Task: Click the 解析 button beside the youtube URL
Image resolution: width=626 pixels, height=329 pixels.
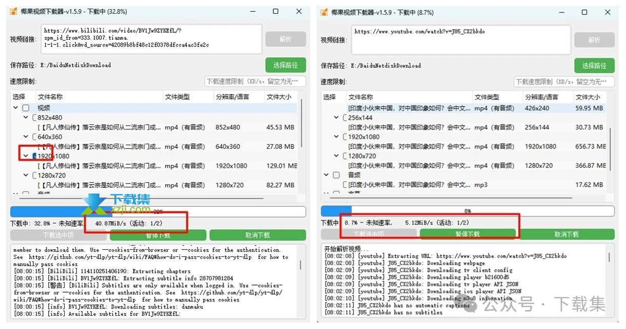Action: (x=594, y=40)
